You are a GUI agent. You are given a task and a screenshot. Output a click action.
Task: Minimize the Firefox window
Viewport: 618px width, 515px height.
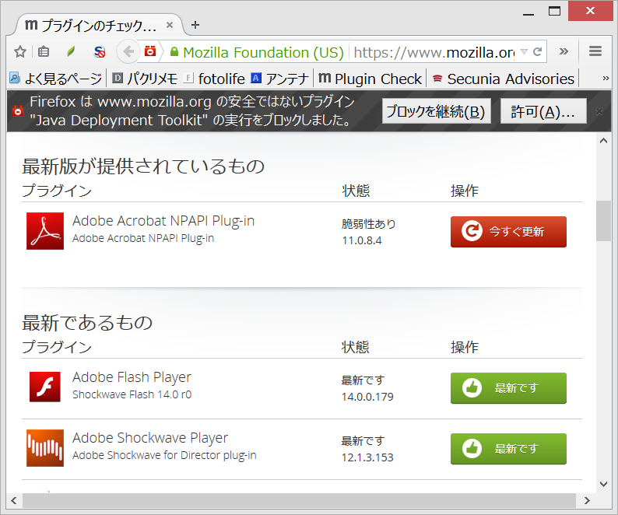tap(528, 14)
